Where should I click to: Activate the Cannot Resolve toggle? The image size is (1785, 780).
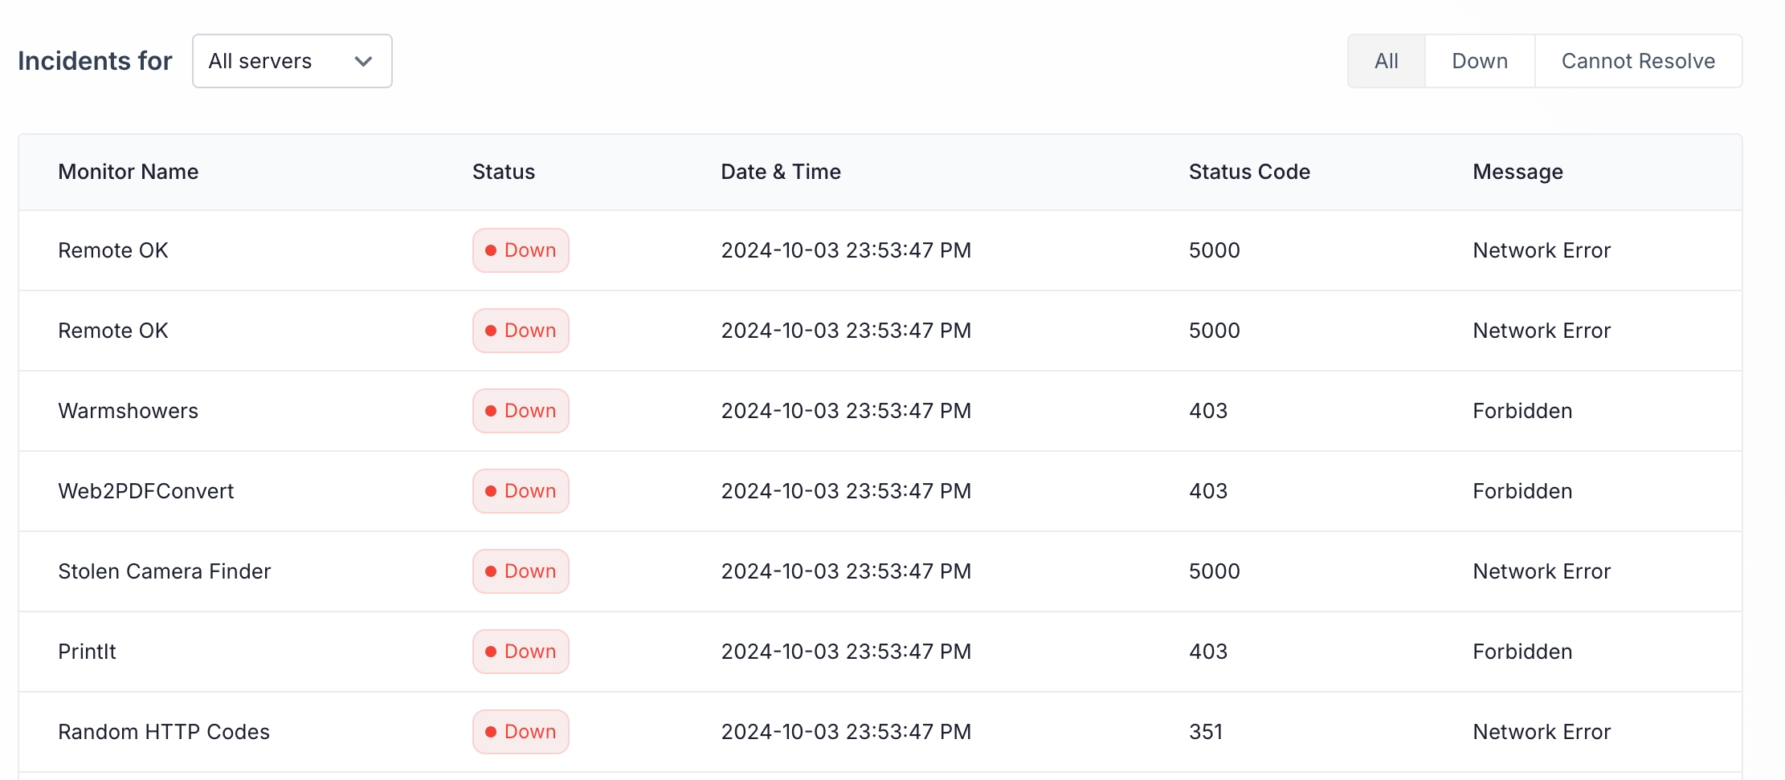pyautogui.click(x=1638, y=61)
